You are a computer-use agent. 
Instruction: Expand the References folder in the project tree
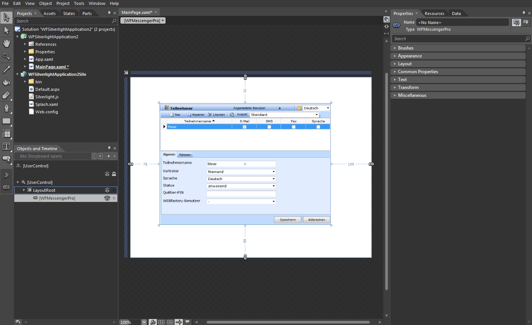tap(25, 44)
